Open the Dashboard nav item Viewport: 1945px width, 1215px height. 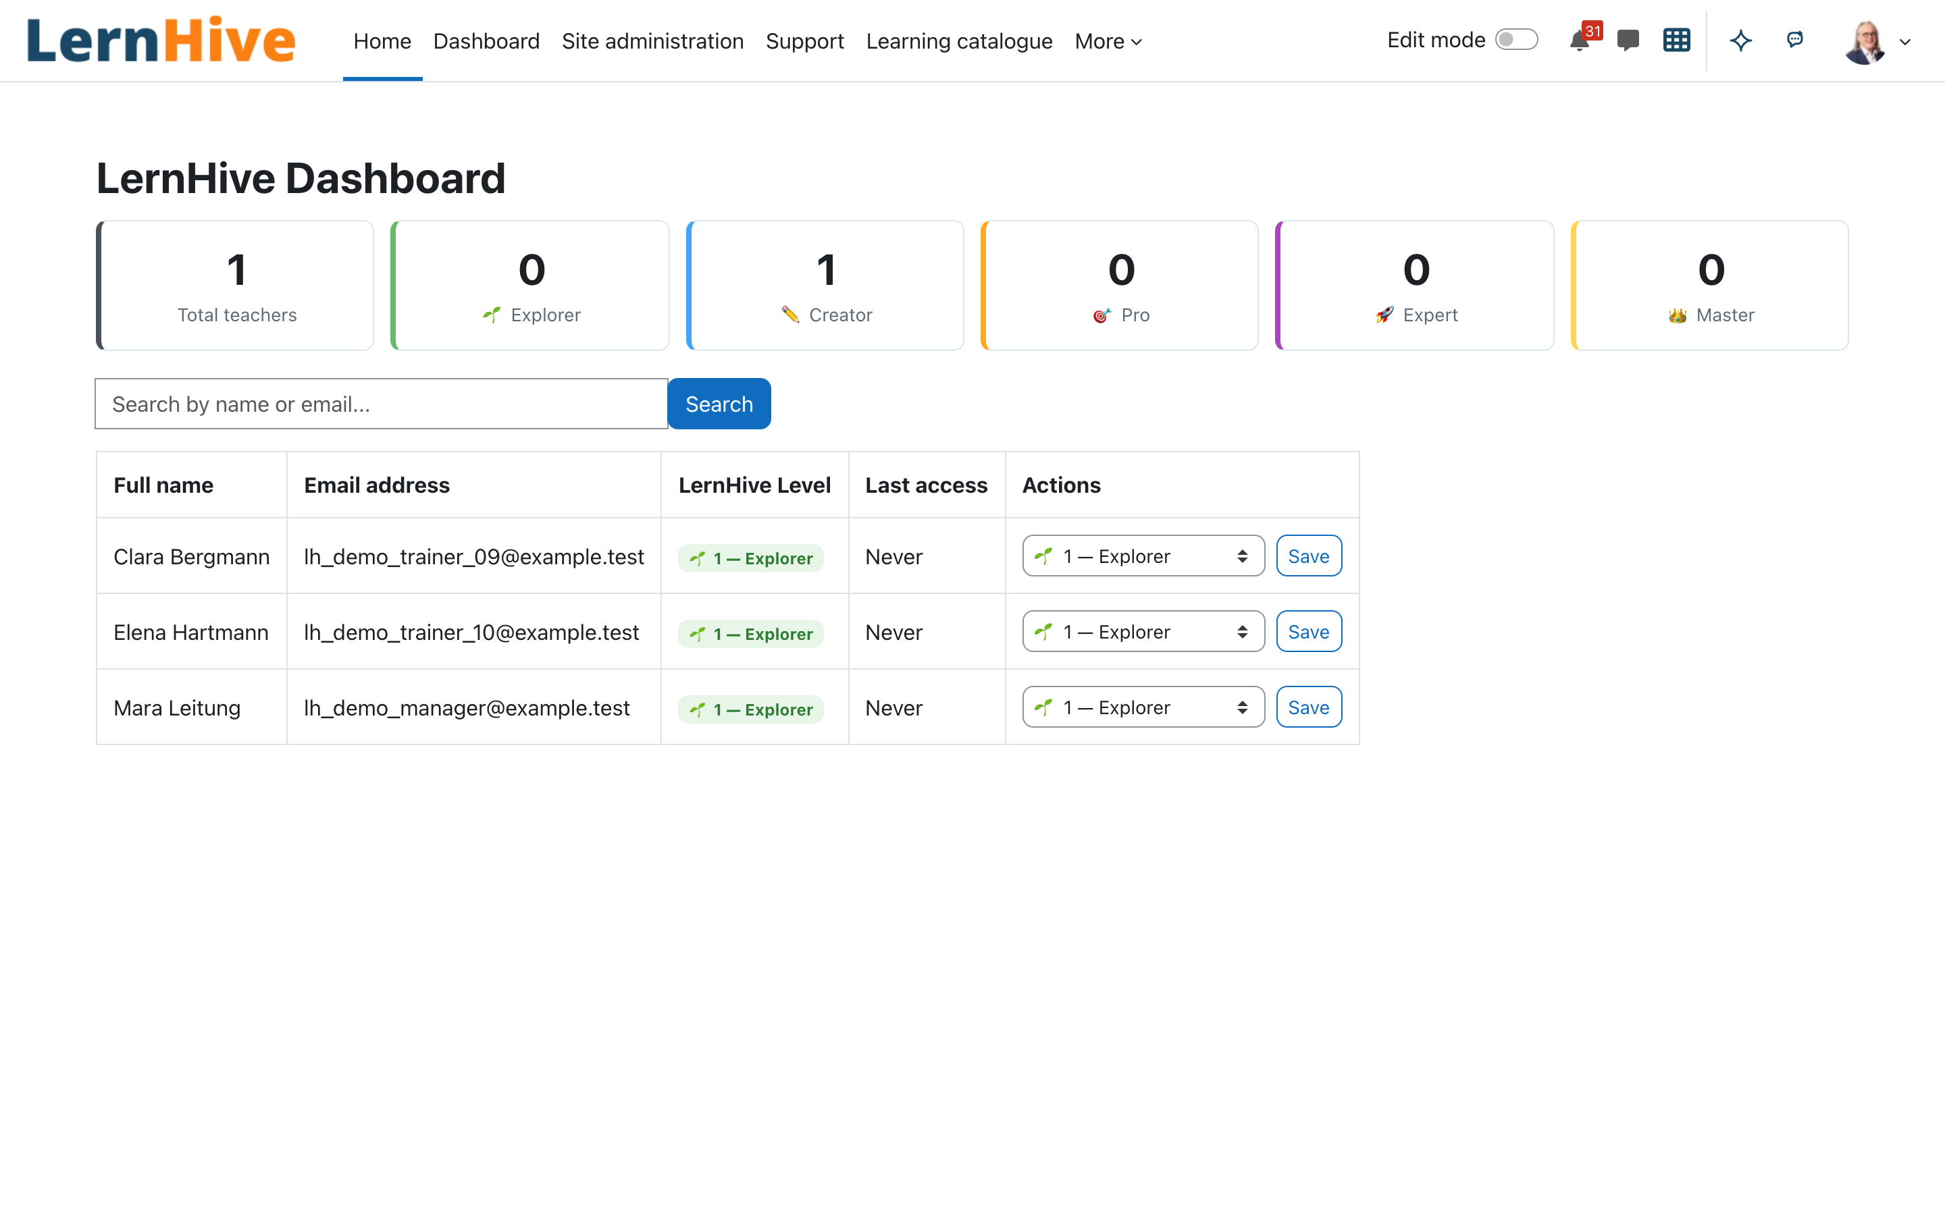click(486, 42)
